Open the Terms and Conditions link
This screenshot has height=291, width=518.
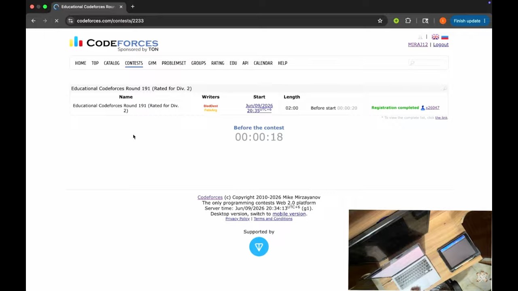pos(273,219)
